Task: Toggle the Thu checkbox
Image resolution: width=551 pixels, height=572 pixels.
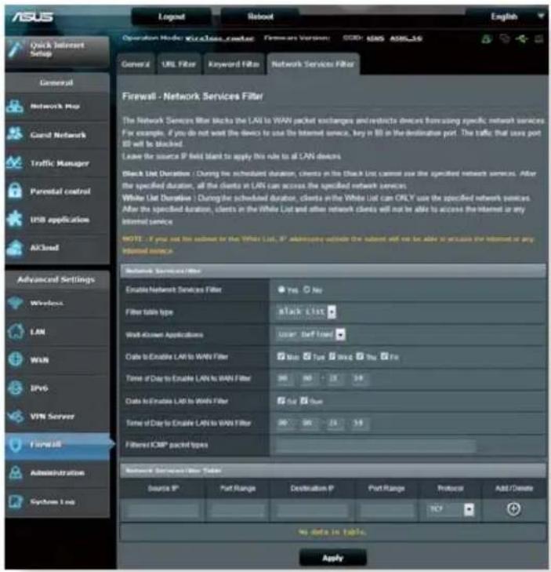Action: coord(360,356)
